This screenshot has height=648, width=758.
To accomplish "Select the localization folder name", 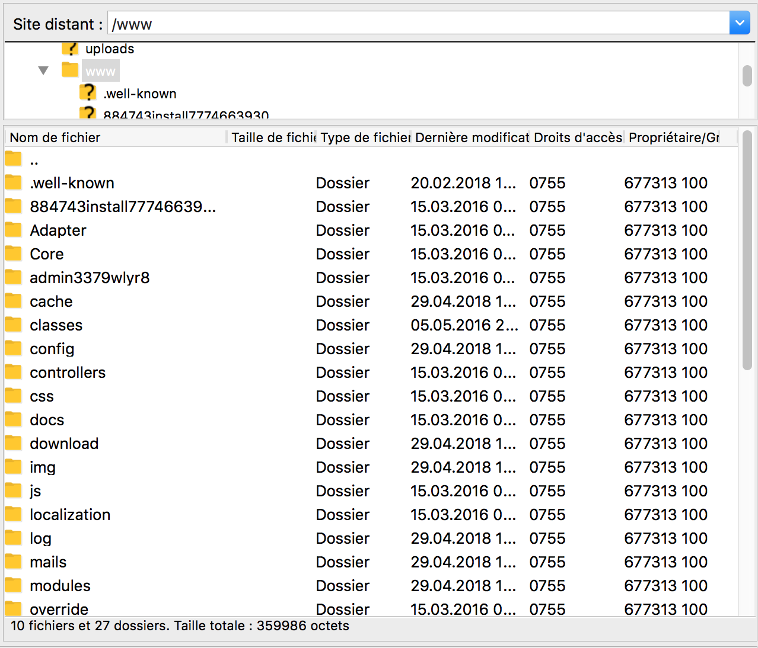I will [x=70, y=514].
